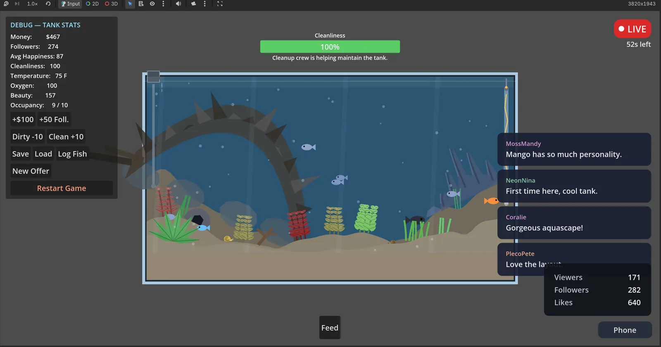Click the 'DEBUG — TANK STATS' heading
Image resolution: width=661 pixels, height=347 pixels.
point(45,25)
